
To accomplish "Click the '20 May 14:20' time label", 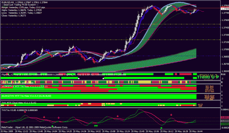I will [65, 131].
